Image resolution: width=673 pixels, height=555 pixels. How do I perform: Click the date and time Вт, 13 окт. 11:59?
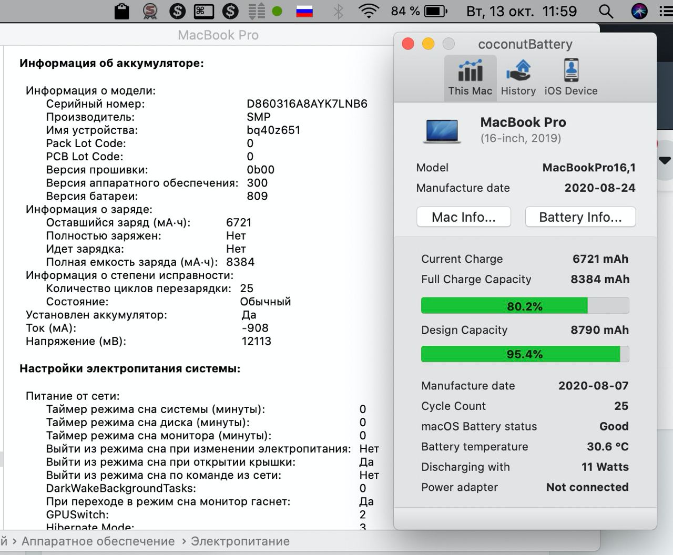522,11
